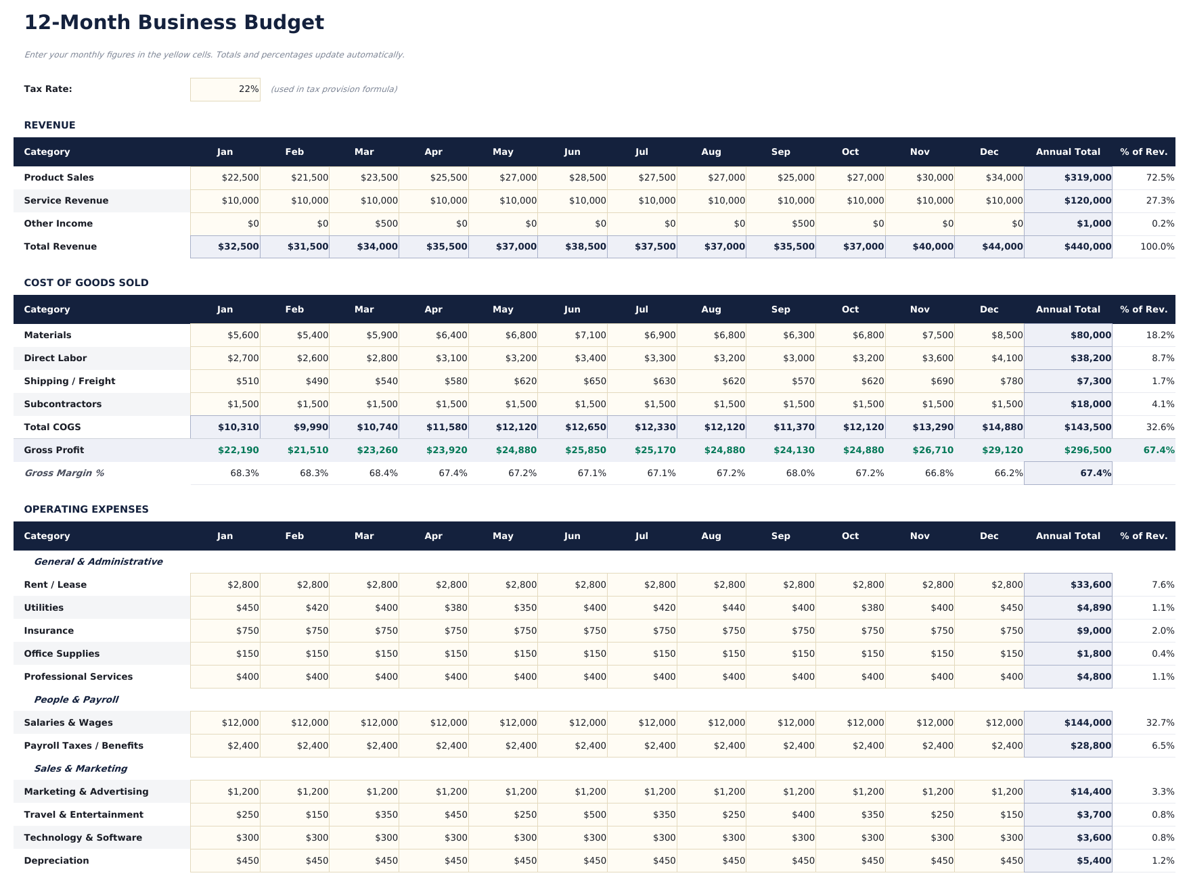1189x886 pixels.
Task: Select the Total Revenue Annual Total of $440,000
Action: pyautogui.click(x=1068, y=246)
